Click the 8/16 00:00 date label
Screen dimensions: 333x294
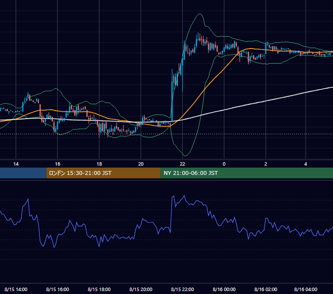[224, 289]
